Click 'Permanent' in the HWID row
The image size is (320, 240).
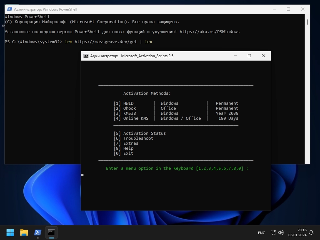click(227, 103)
